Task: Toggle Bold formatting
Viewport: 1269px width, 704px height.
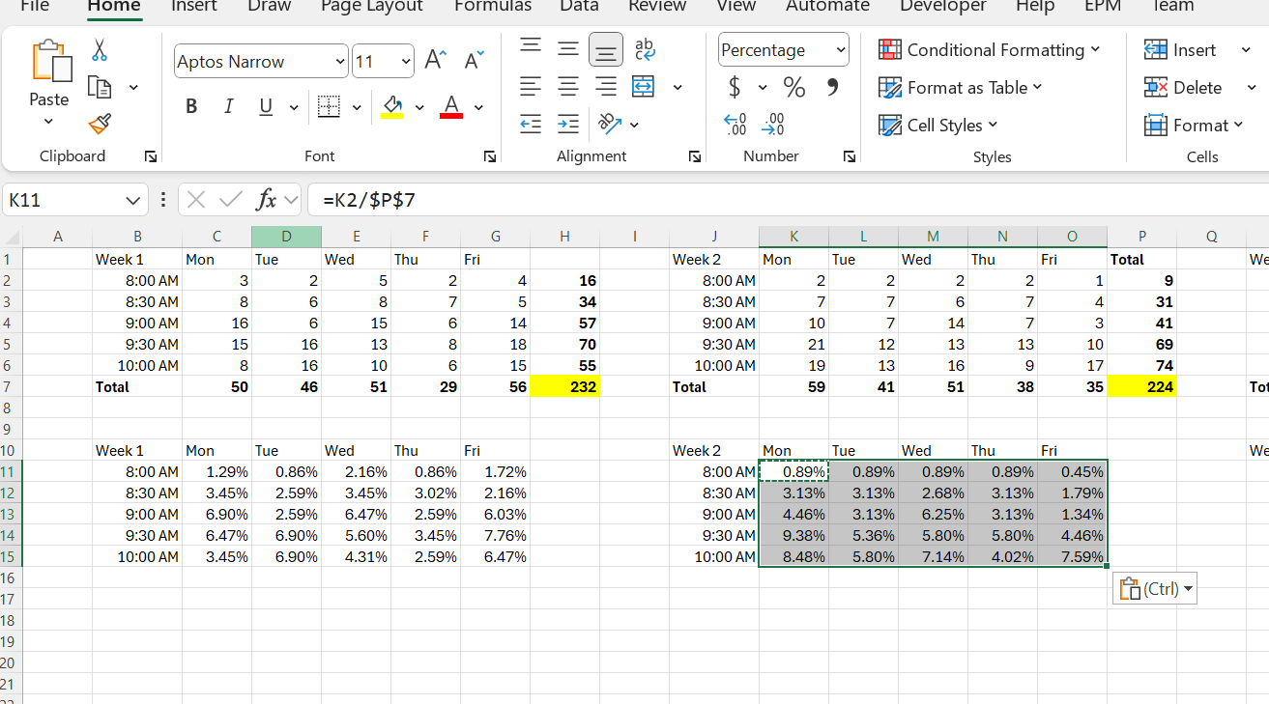Action: [191, 106]
